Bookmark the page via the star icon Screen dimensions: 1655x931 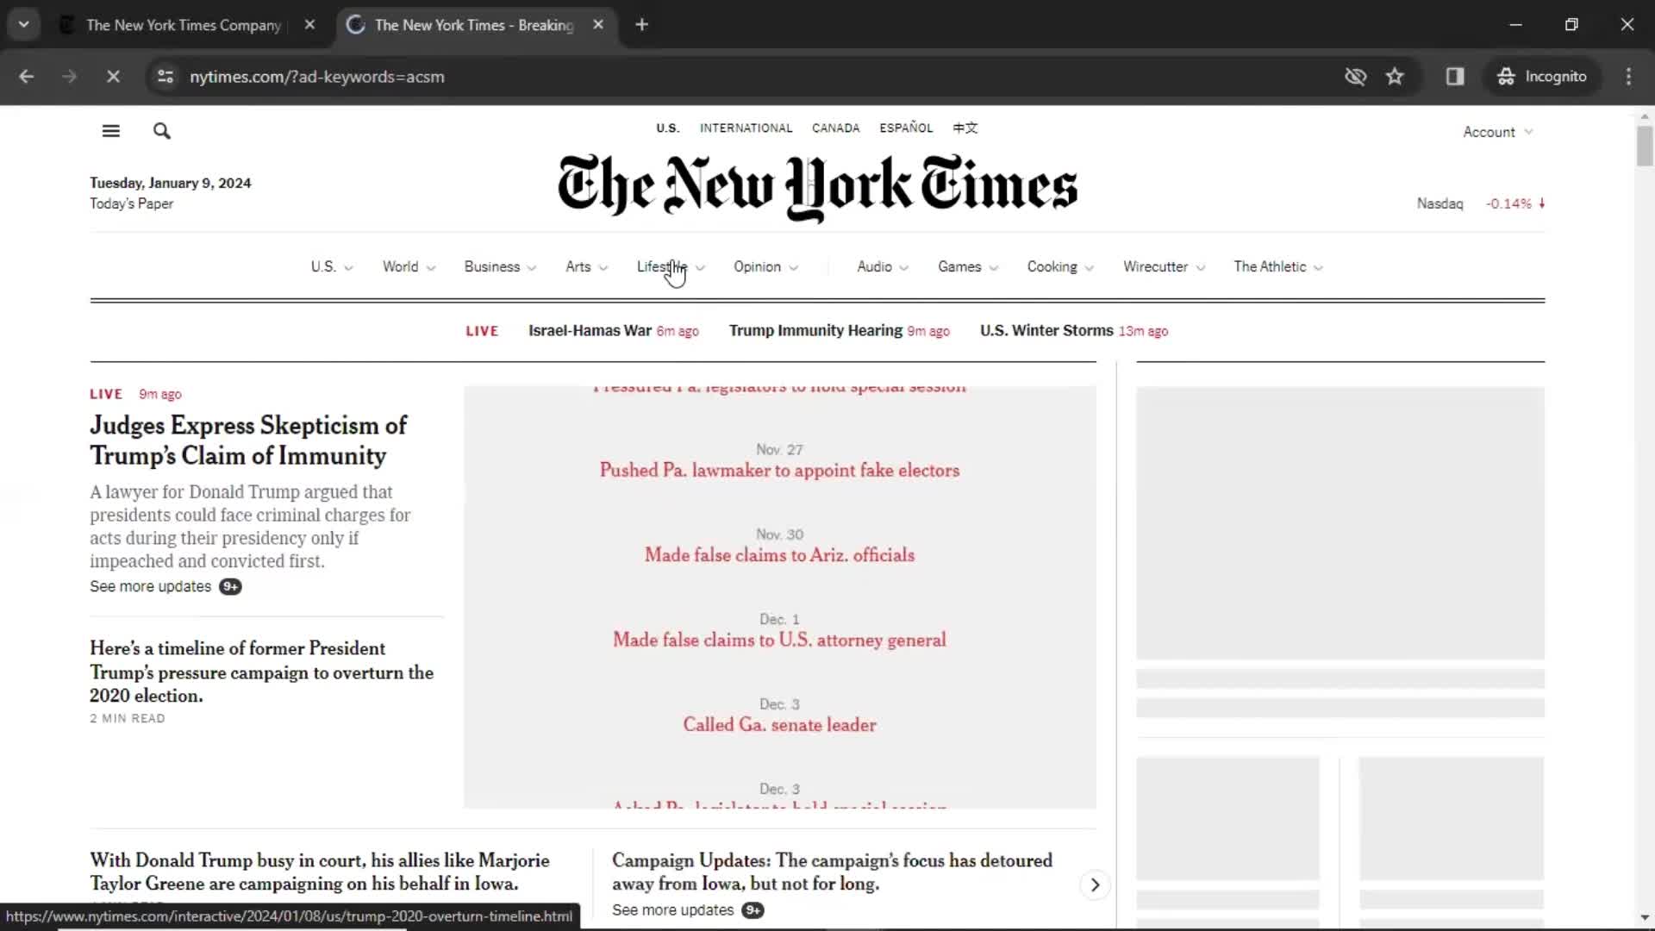tap(1395, 76)
